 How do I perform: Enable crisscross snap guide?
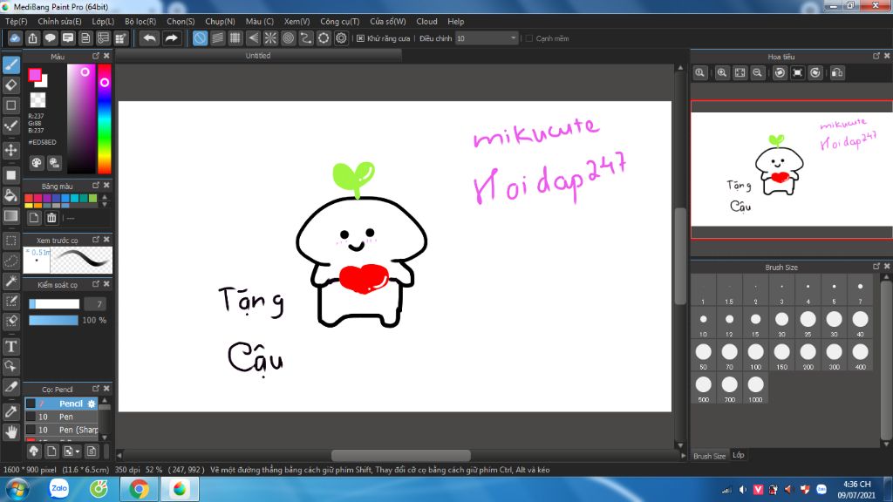[x=235, y=38]
